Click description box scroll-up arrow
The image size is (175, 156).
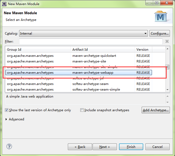167,96
